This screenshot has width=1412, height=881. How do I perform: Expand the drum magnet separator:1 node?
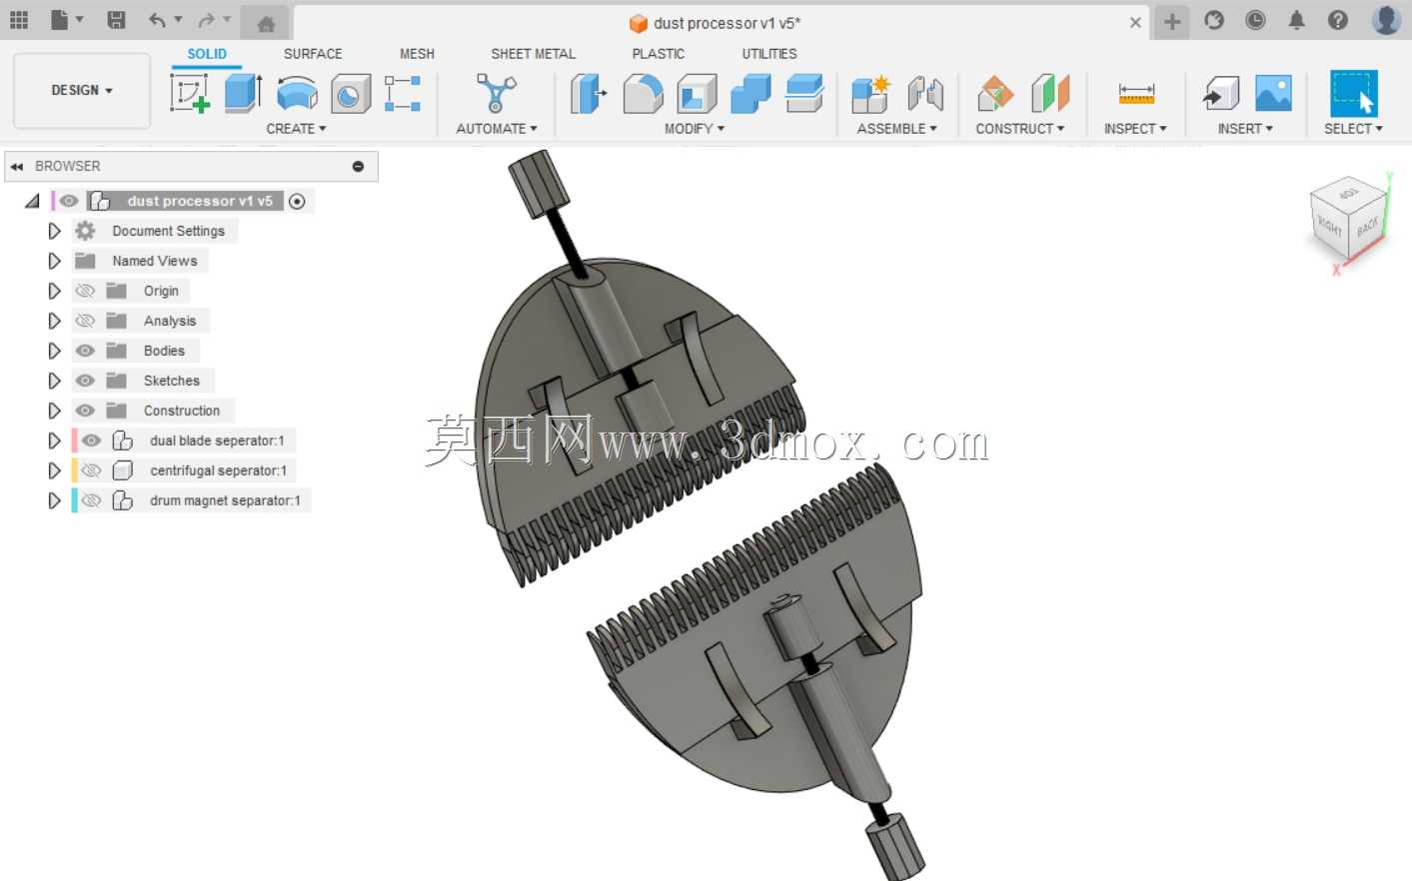54,500
